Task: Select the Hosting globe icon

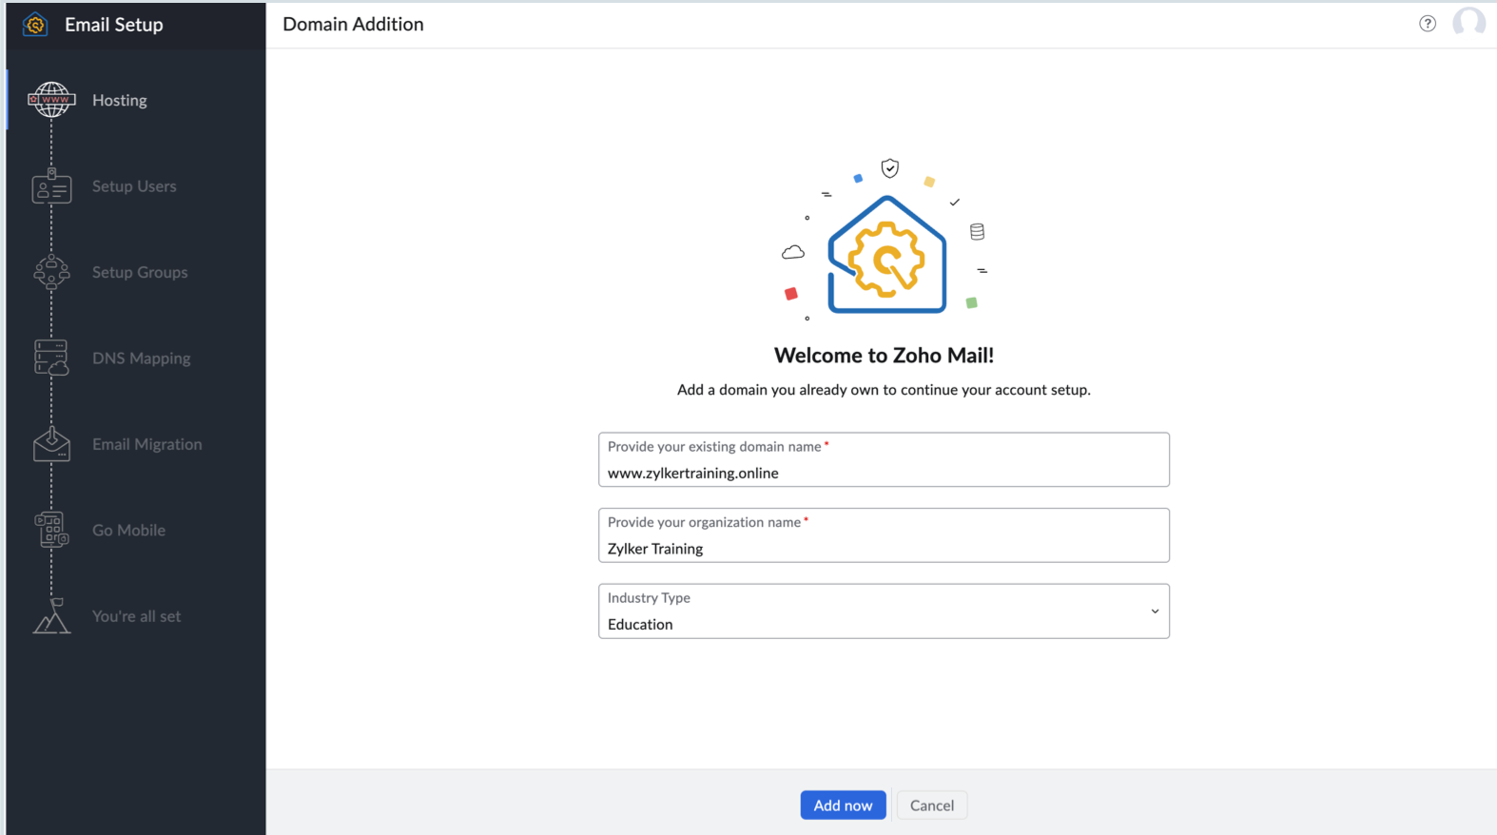Action: point(51,100)
